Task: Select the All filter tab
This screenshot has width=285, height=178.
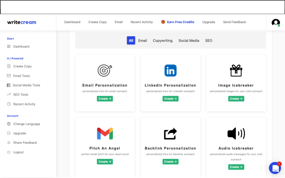Action: 131,41
